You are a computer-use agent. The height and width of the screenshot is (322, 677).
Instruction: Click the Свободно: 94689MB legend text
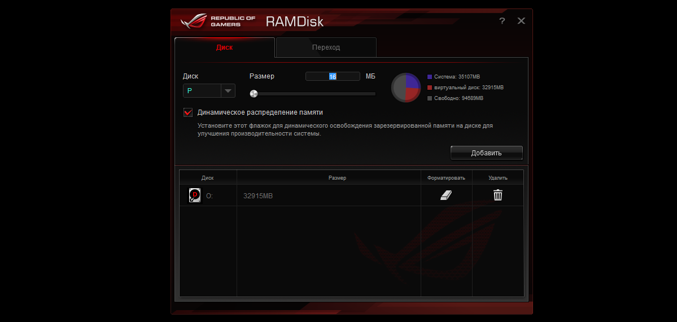[x=458, y=98]
